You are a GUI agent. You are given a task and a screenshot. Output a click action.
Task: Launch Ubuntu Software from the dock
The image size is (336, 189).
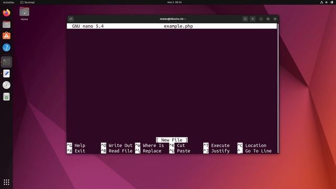[x=6, y=36]
